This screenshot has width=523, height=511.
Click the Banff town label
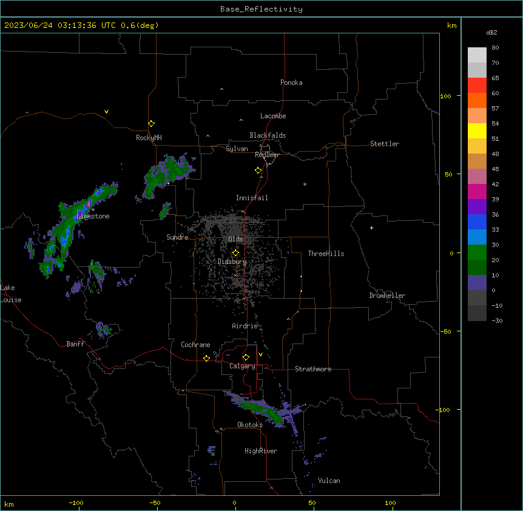click(x=75, y=344)
